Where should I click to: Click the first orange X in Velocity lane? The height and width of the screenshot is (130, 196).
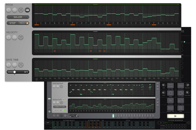pyautogui.click(x=55, y=51)
